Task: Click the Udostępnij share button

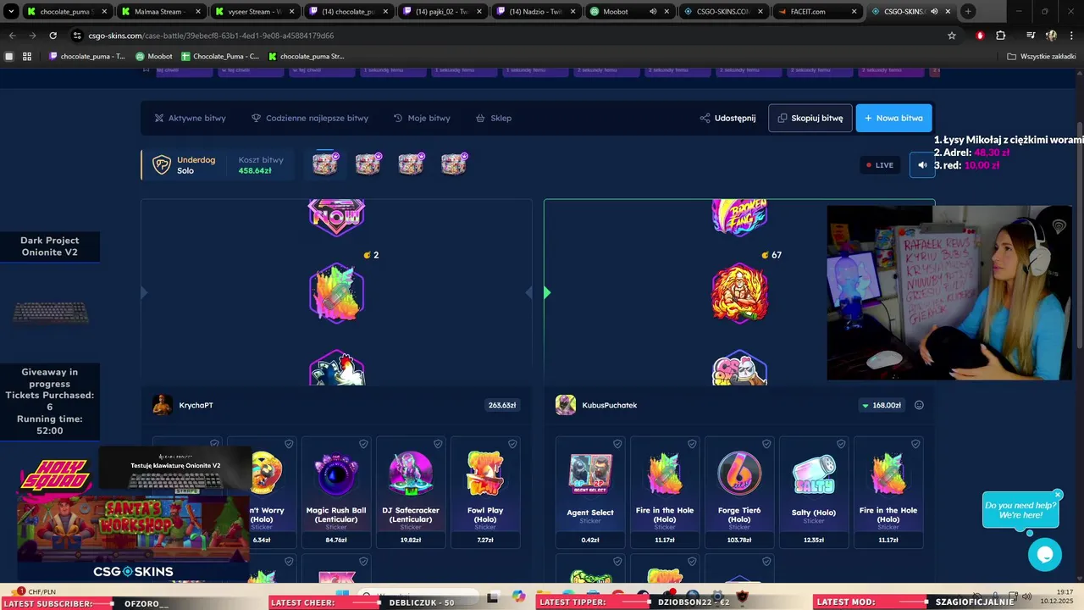Action: (x=727, y=118)
